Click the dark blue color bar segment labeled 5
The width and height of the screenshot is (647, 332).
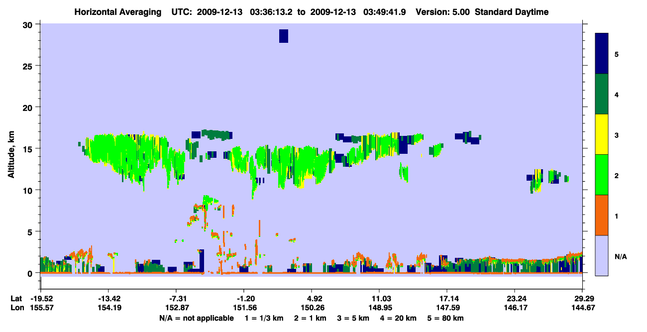(x=602, y=53)
